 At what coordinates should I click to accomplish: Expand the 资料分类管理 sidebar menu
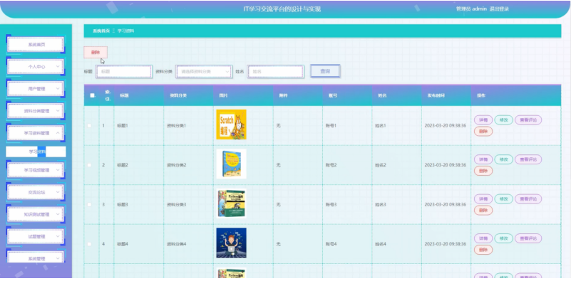pyautogui.click(x=36, y=111)
